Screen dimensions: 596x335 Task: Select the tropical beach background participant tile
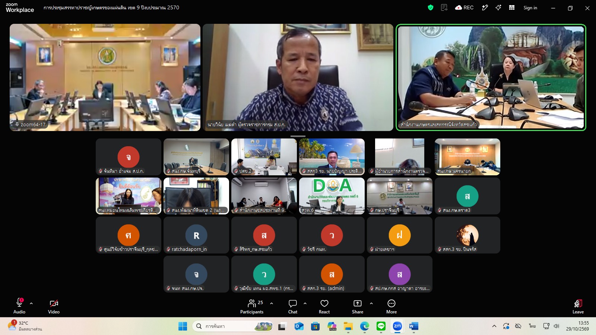332,157
